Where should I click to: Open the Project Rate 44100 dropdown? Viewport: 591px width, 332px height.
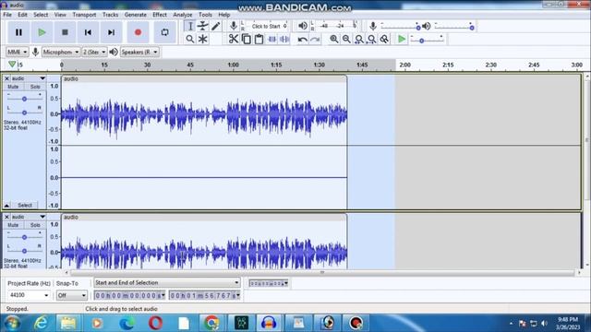point(29,295)
